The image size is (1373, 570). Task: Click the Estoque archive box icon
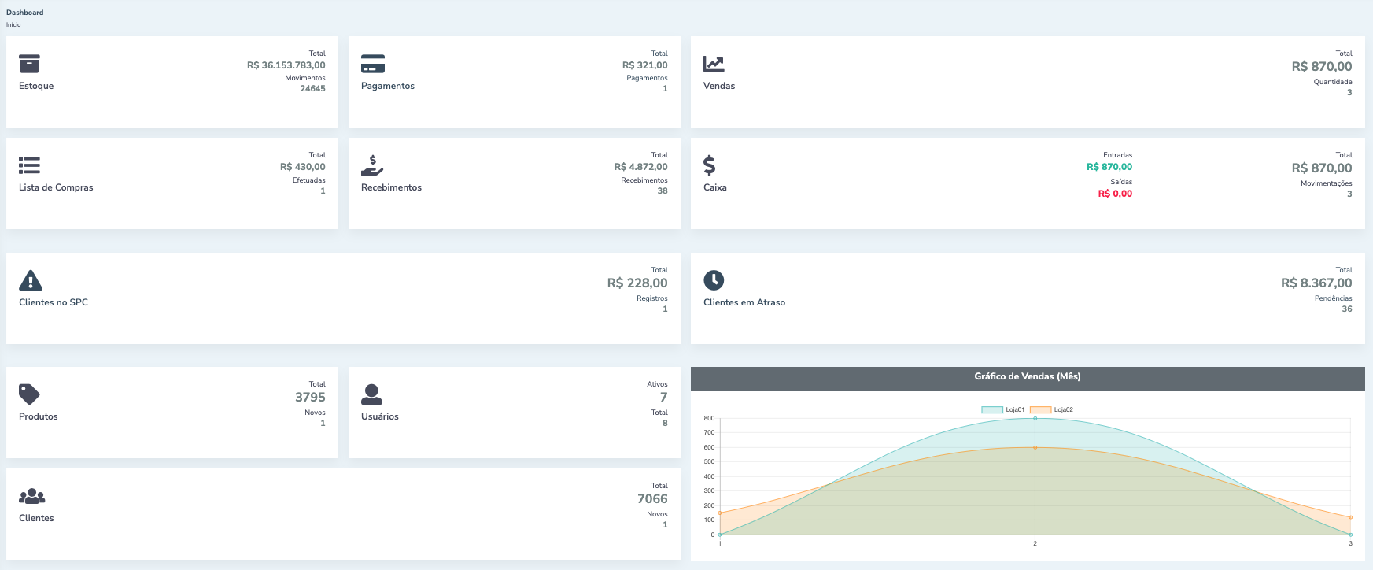point(29,64)
